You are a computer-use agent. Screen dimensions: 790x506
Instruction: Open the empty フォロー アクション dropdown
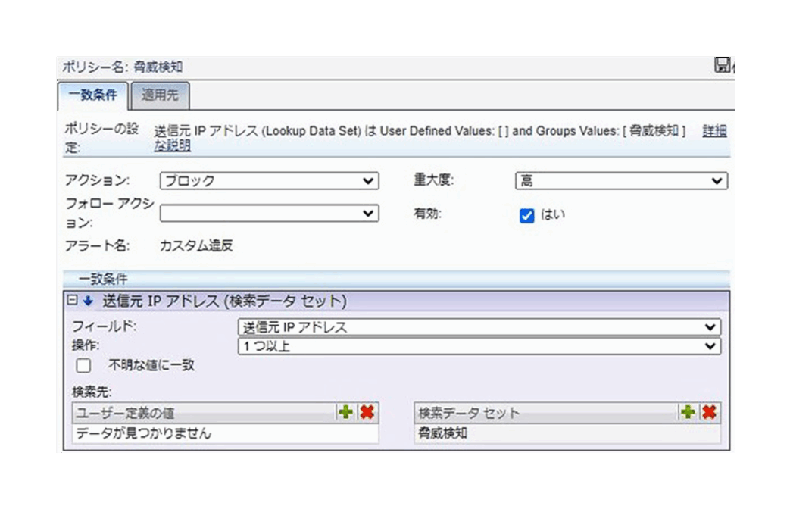coord(269,214)
